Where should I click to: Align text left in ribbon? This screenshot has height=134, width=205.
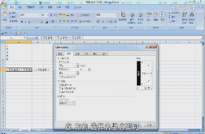(x=60, y=21)
